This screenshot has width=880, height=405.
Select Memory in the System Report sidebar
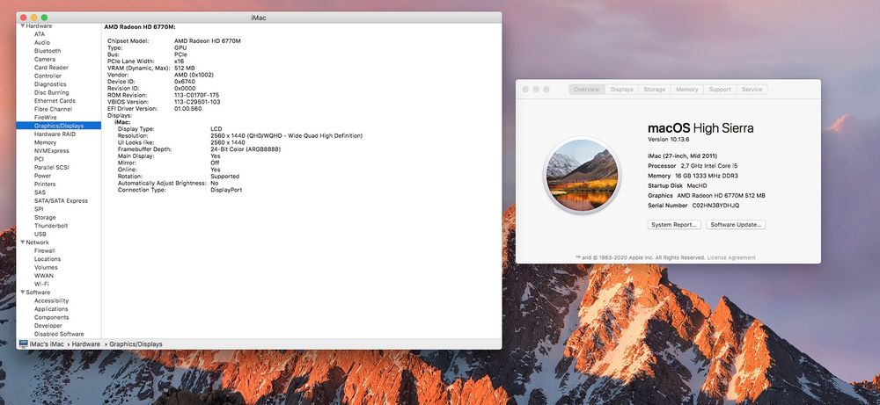45,143
